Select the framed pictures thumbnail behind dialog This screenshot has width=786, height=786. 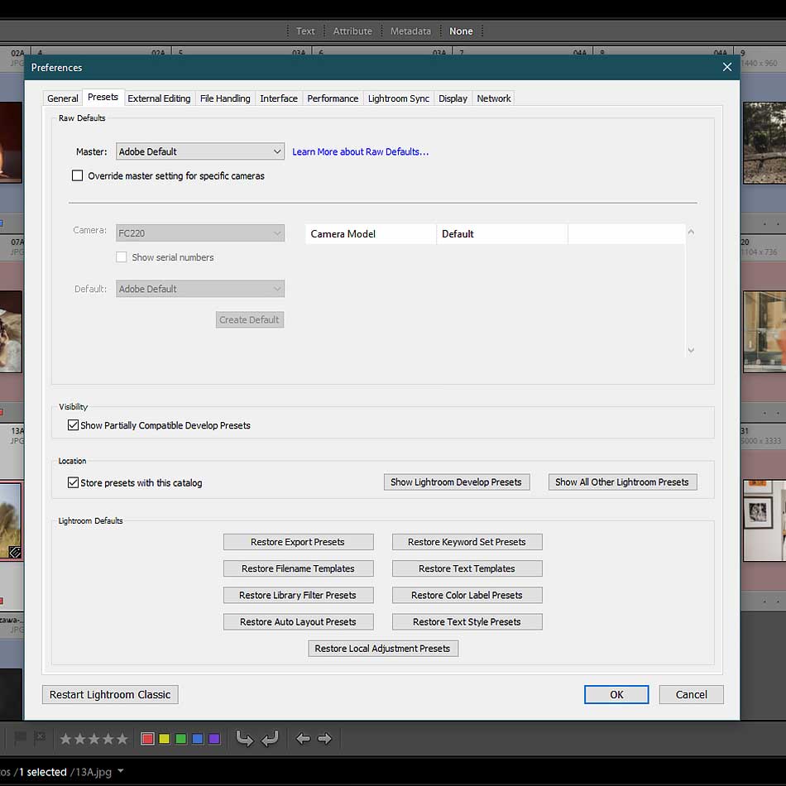(764, 520)
